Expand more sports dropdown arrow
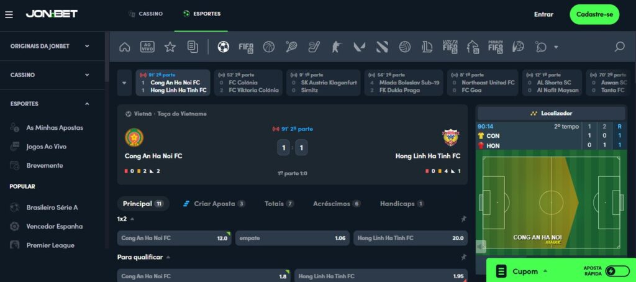The width and height of the screenshot is (636, 282). [556, 47]
